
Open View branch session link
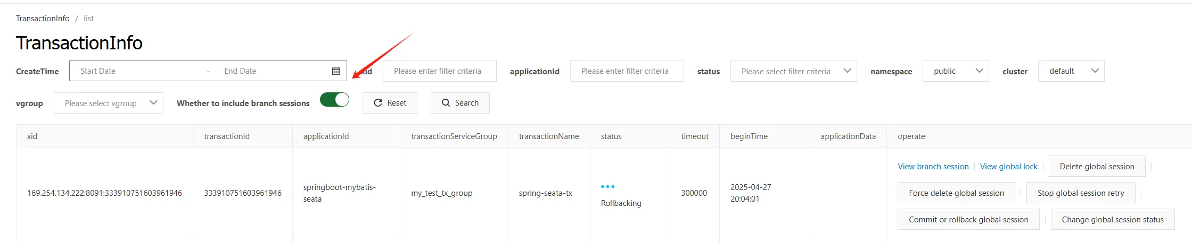pyautogui.click(x=933, y=167)
